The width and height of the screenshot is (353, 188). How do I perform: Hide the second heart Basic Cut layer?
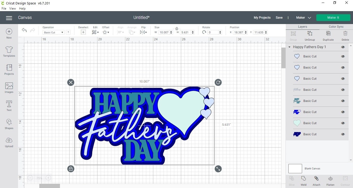click(x=343, y=67)
